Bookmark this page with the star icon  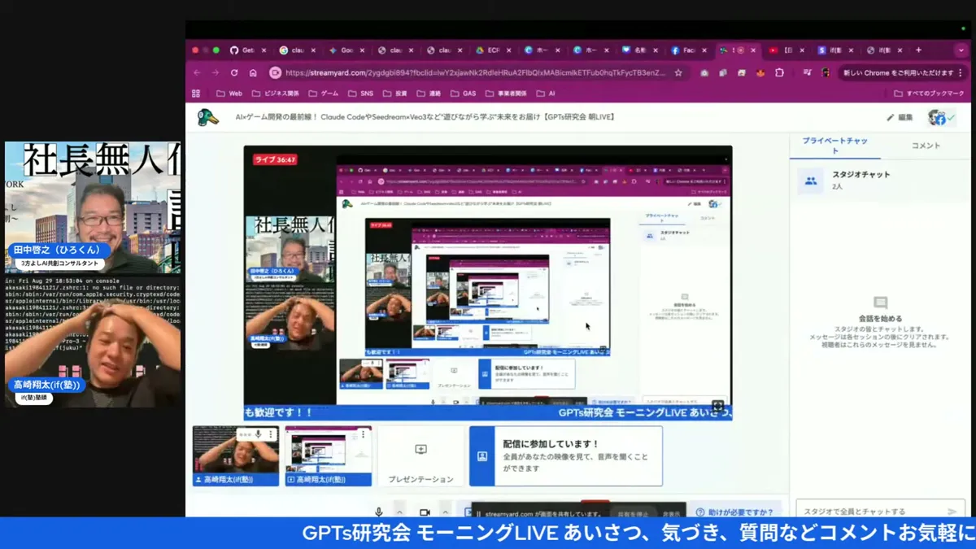click(x=678, y=72)
